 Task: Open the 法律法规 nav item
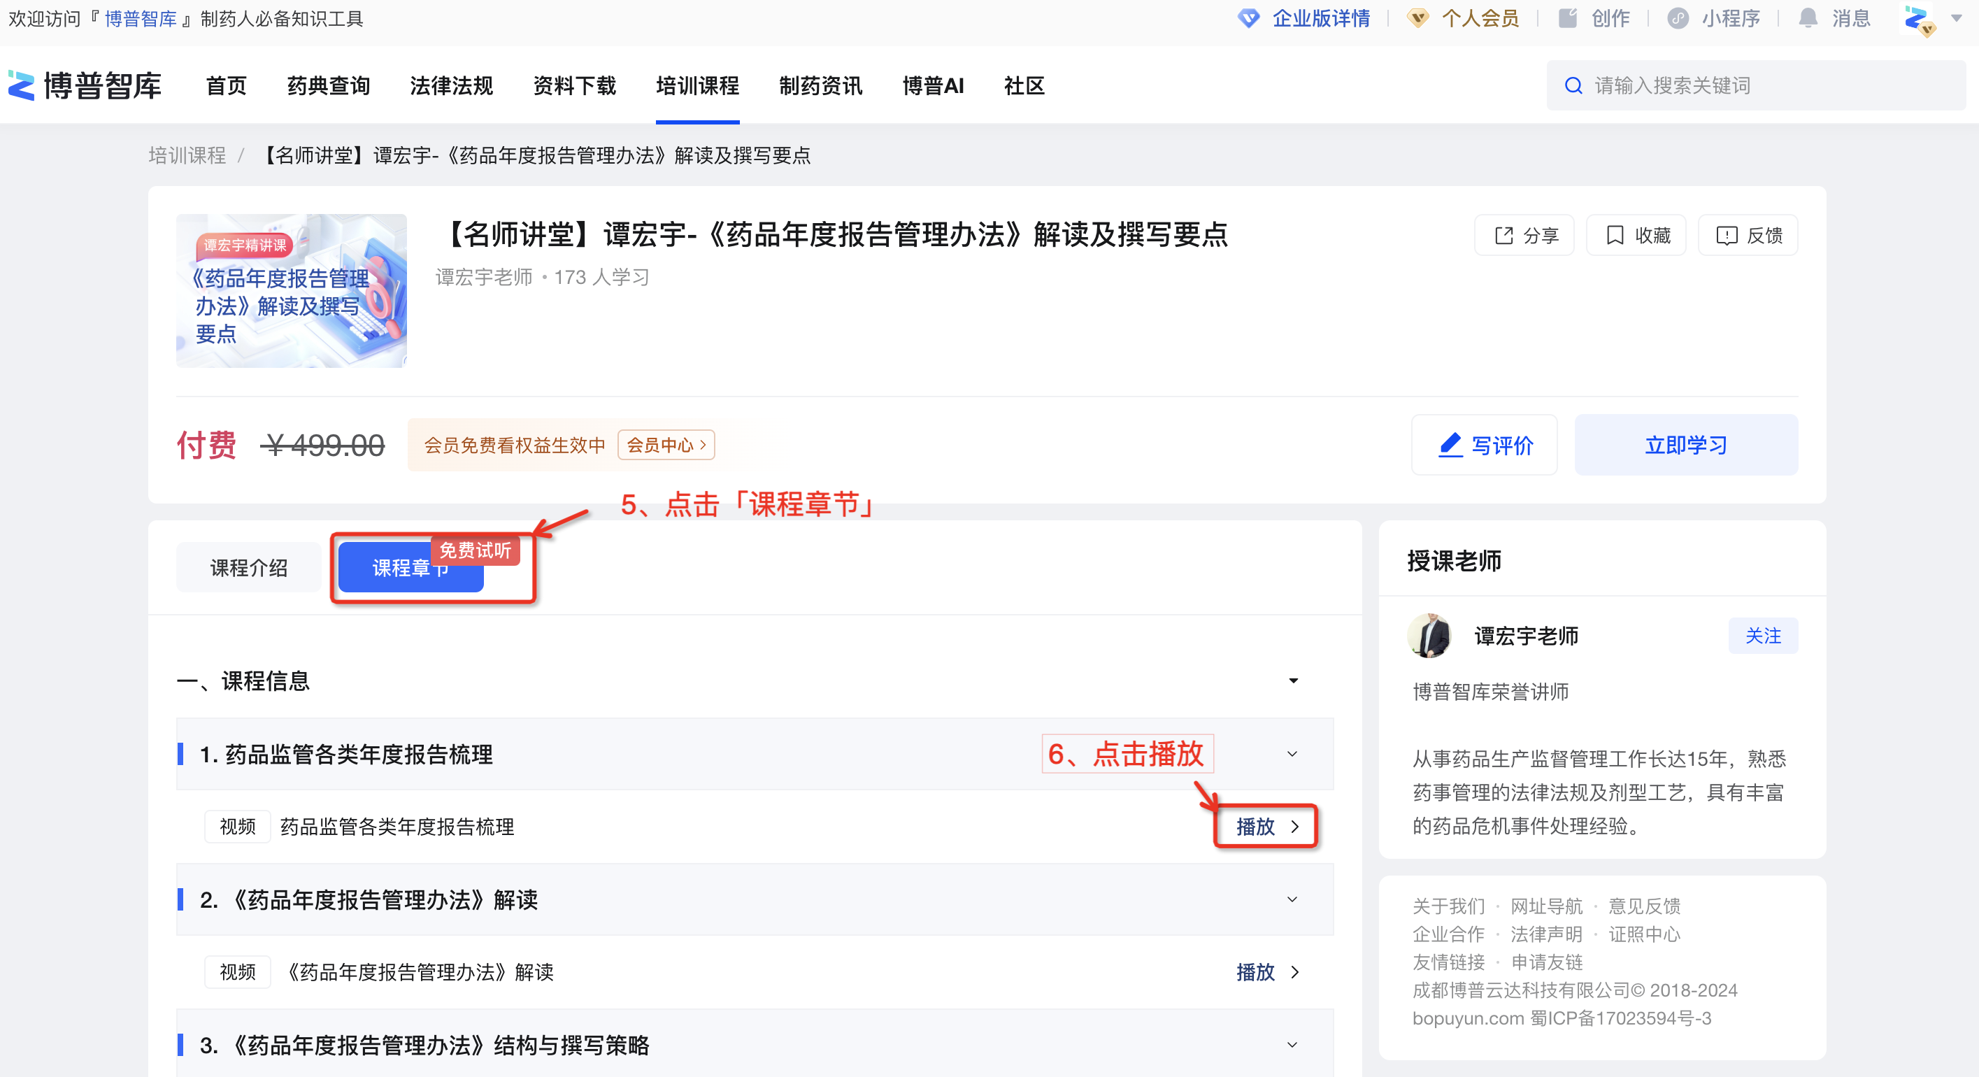pyautogui.click(x=452, y=85)
